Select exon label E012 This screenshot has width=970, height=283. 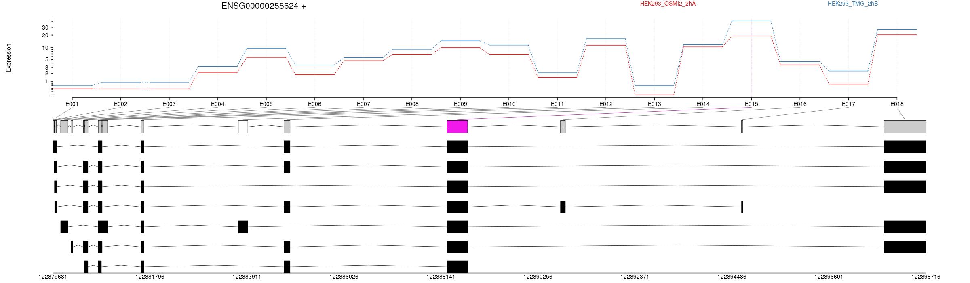tap(606, 104)
